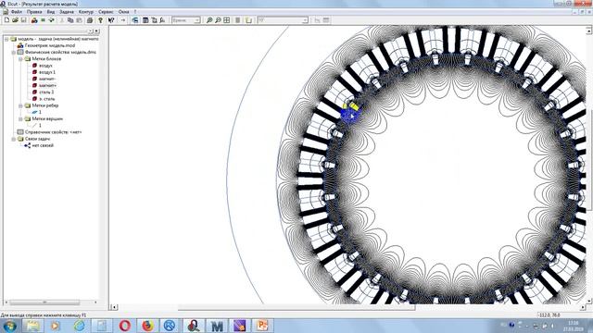Click the green equals toolbar icon
593x333 pixels.
pyautogui.click(x=43, y=20)
